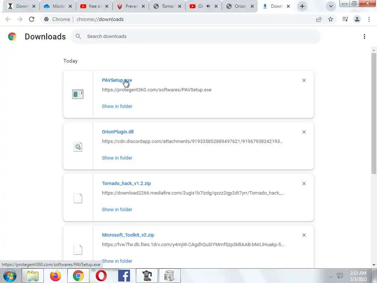Screen dimensions: 377x283
Task: Open the Facebook taskbar shortcut
Action: click(x=124, y=276)
